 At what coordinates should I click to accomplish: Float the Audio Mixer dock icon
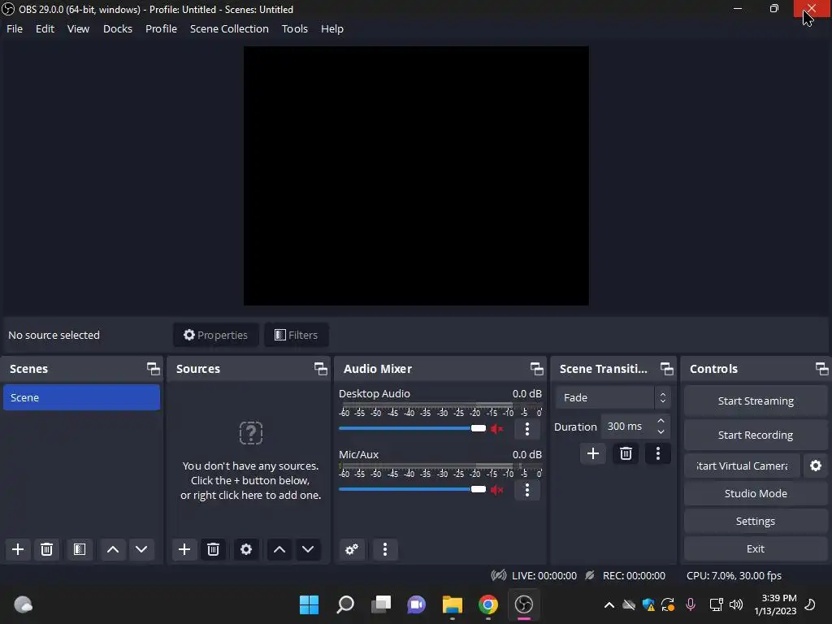pos(536,369)
